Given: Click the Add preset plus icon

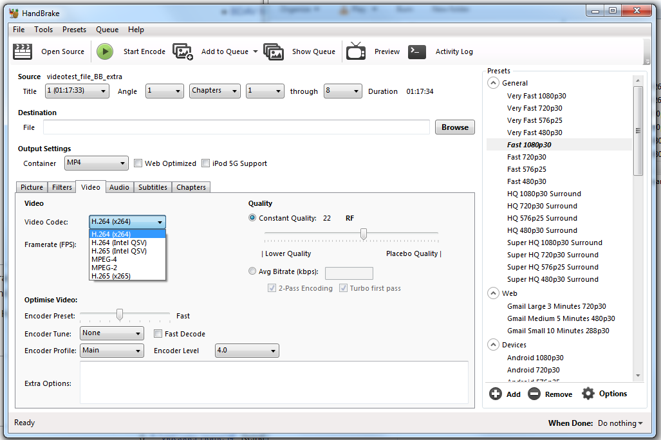Looking at the screenshot, I should coord(496,394).
